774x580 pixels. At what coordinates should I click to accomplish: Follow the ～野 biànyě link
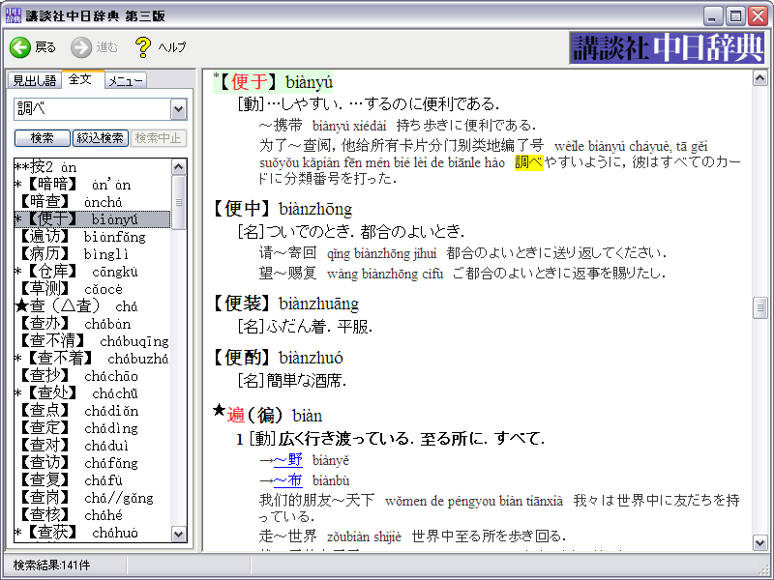pos(288,460)
